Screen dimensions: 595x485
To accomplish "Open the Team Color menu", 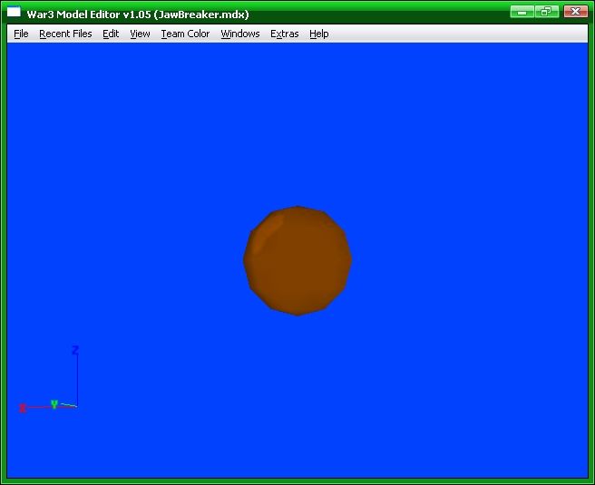I will (185, 34).
